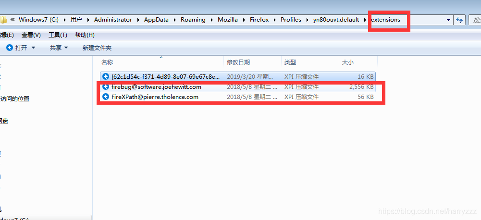Expand the breadcrumb arrow after Roaming
The width and height of the screenshot is (481, 220).
click(x=211, y=20)
